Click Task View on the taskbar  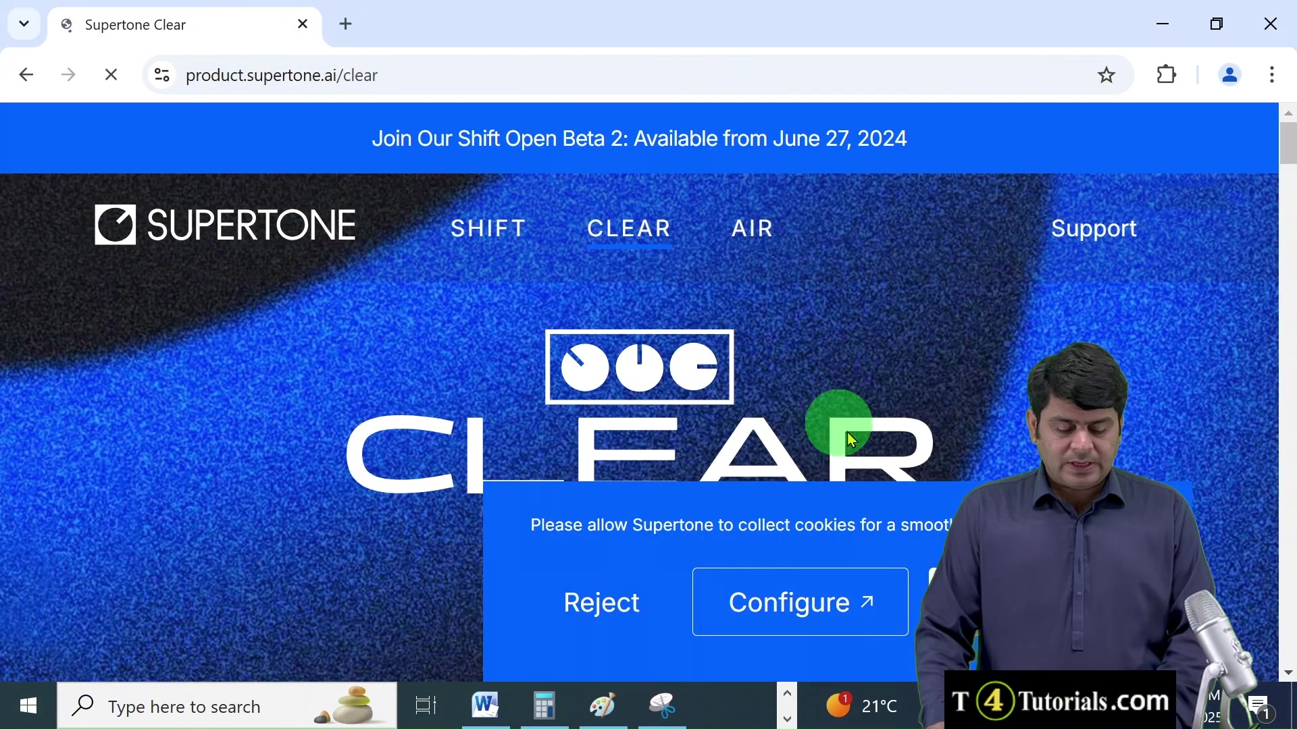(x=426, y=705)
